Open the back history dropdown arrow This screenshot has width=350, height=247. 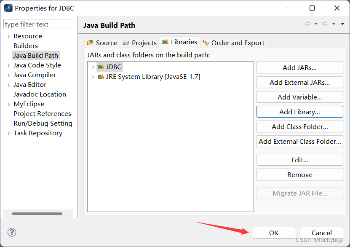pyautogui.click(x=316, y=24)
